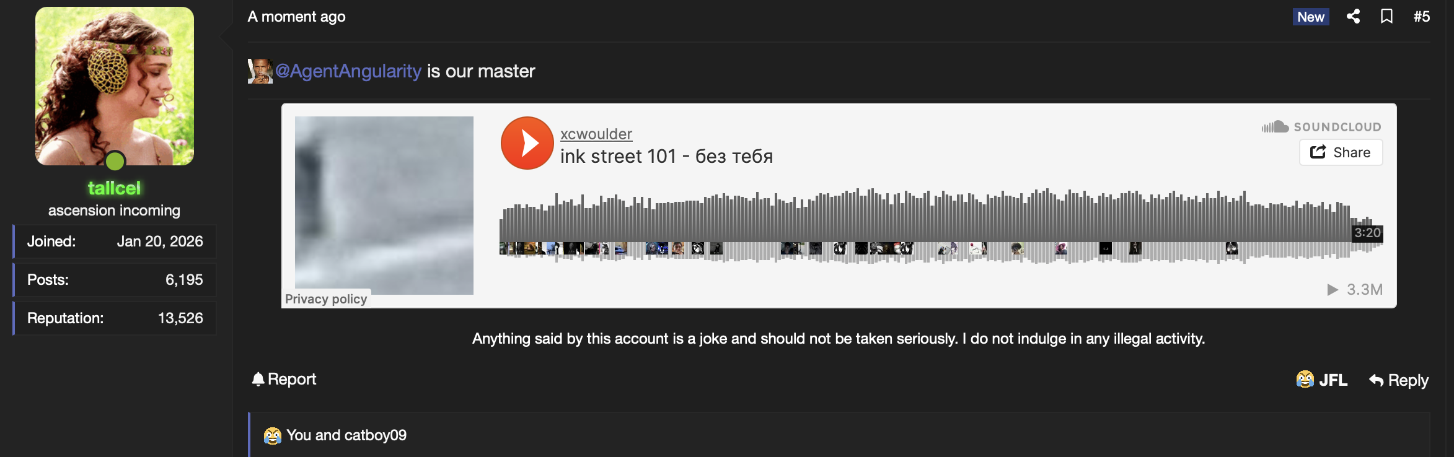Click the 3.3M play count
1454x457 pixels.
1355,289
